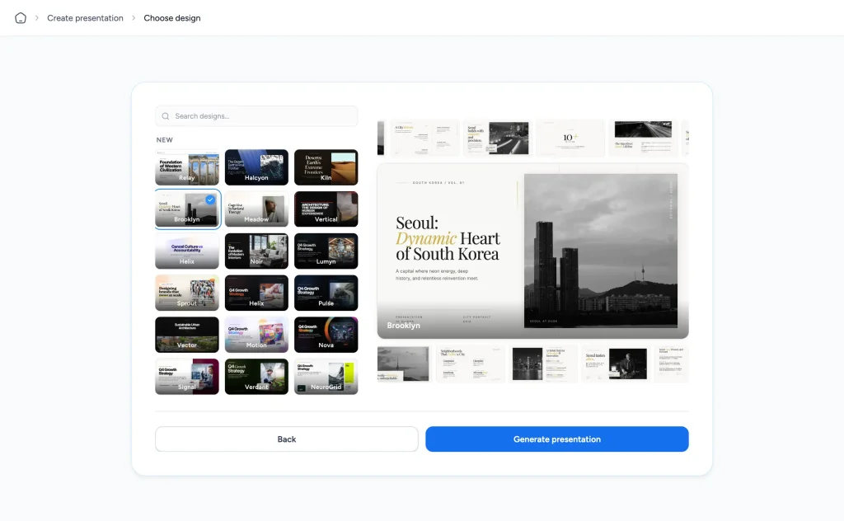Click Generate presentation button

coord(556,439)
